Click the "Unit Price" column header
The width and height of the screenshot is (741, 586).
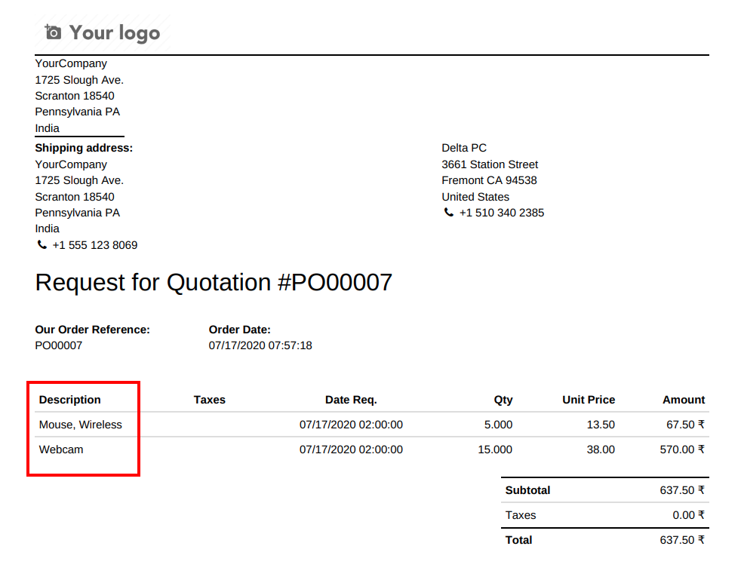589,400
